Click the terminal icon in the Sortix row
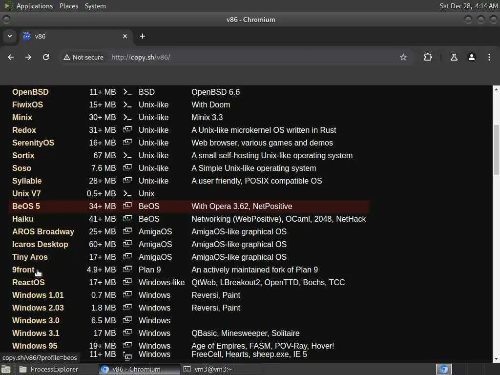The image size is (500, 375). 127,156
